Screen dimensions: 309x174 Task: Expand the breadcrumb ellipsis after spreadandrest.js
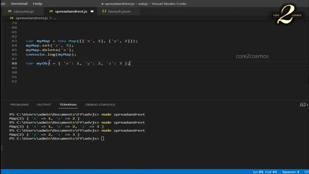tap(55, 18)
